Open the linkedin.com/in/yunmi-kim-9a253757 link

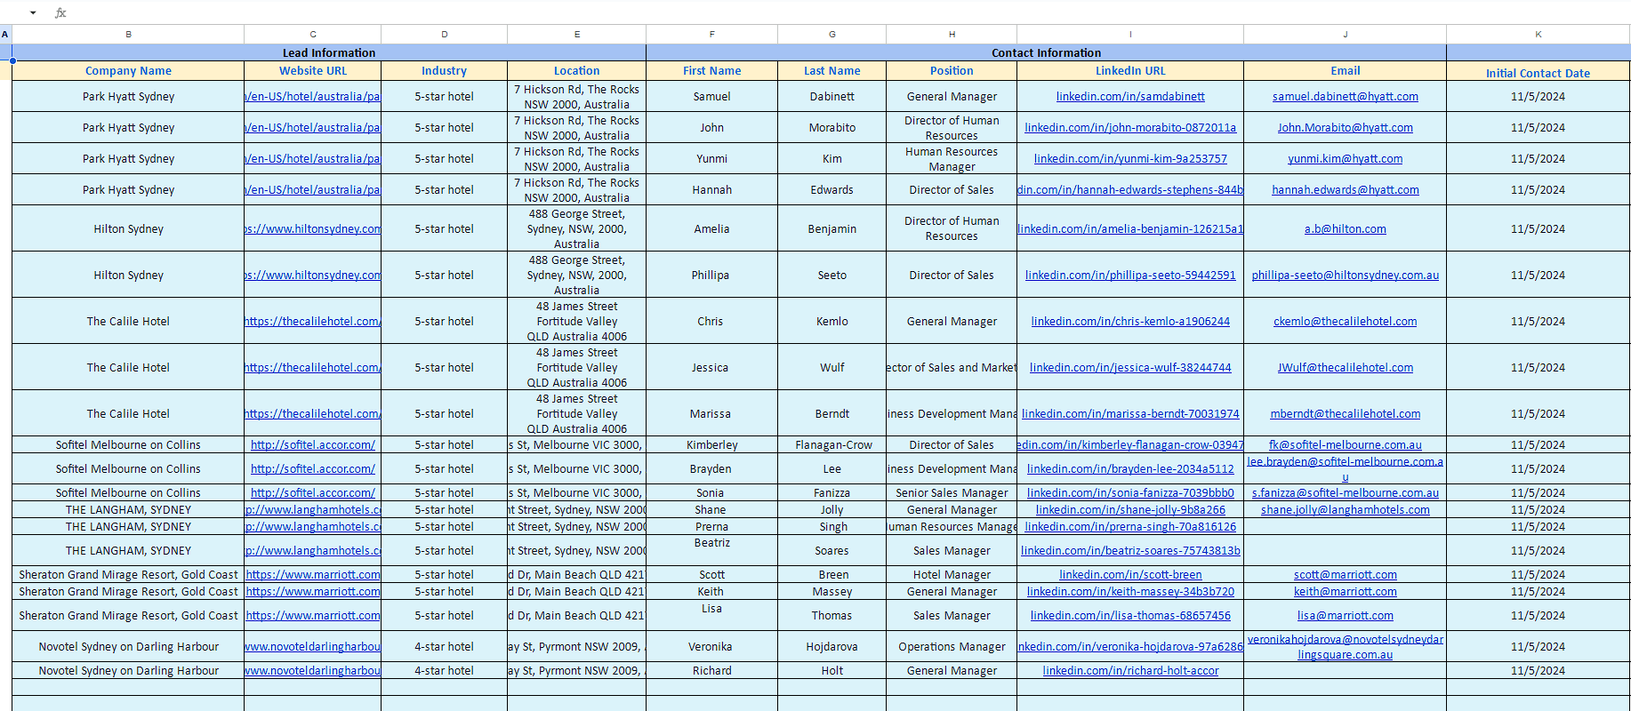[x=1130, y=159]
